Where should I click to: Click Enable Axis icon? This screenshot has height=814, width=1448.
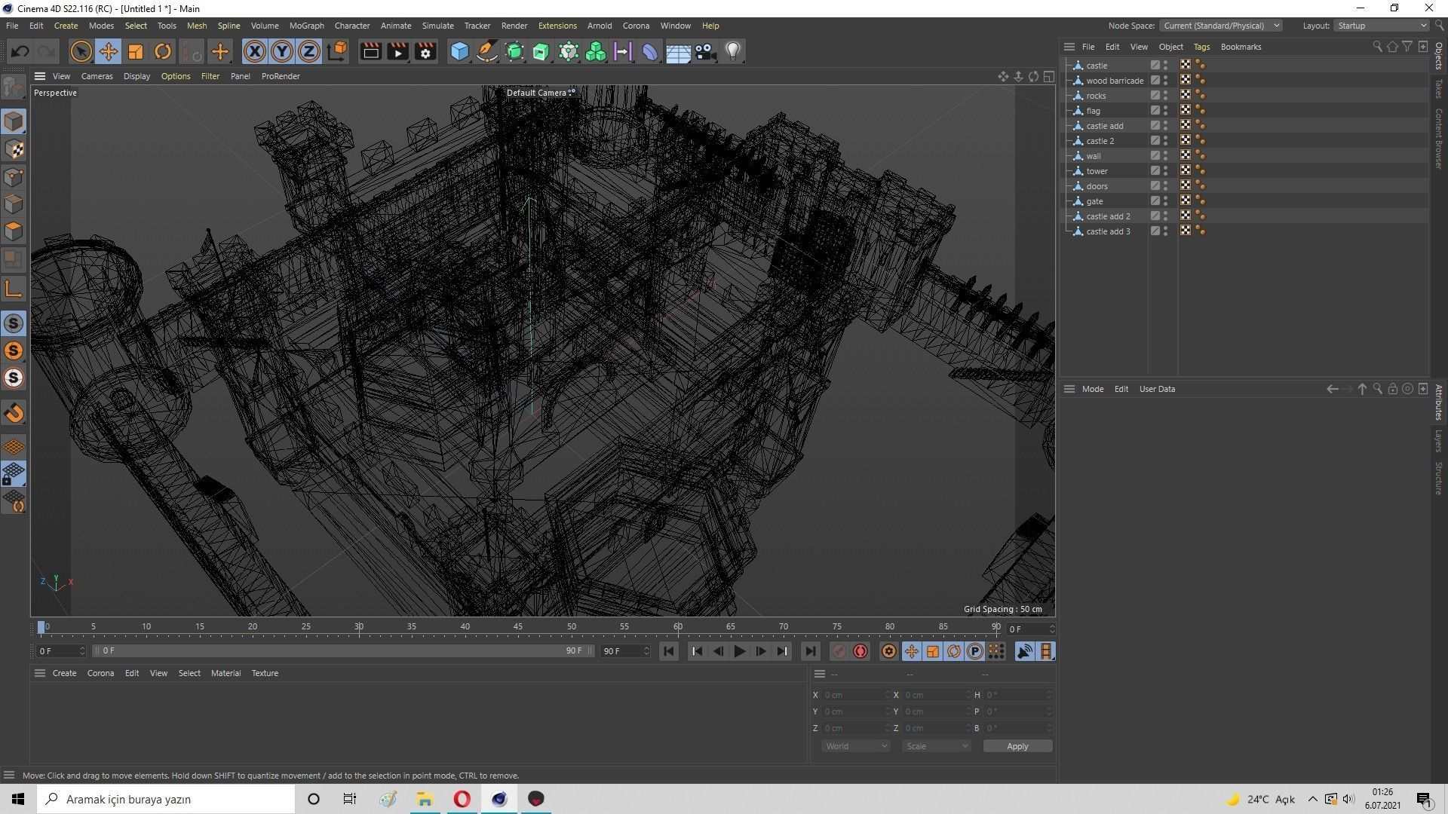[14, 289]
